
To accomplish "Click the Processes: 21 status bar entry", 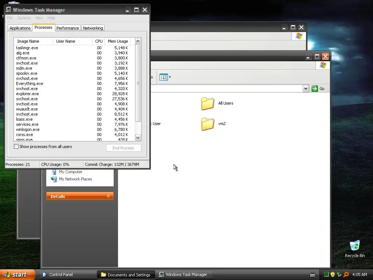I will [17, 164].
